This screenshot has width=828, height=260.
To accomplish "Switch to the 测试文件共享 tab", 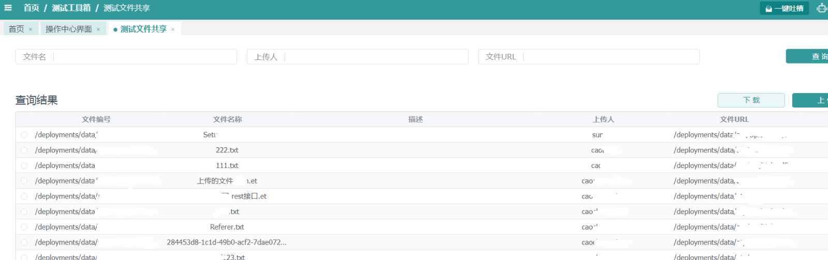I will (x=143, y=29).
